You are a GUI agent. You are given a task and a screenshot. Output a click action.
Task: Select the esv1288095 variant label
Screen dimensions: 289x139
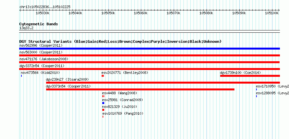[x=272, y=93]
